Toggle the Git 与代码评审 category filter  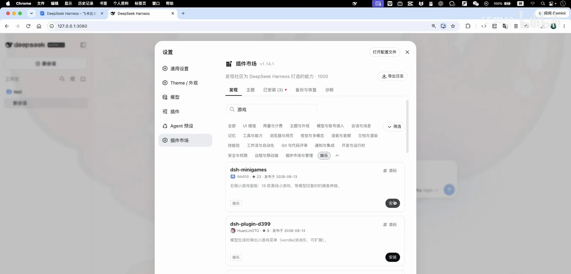[294, 146]
